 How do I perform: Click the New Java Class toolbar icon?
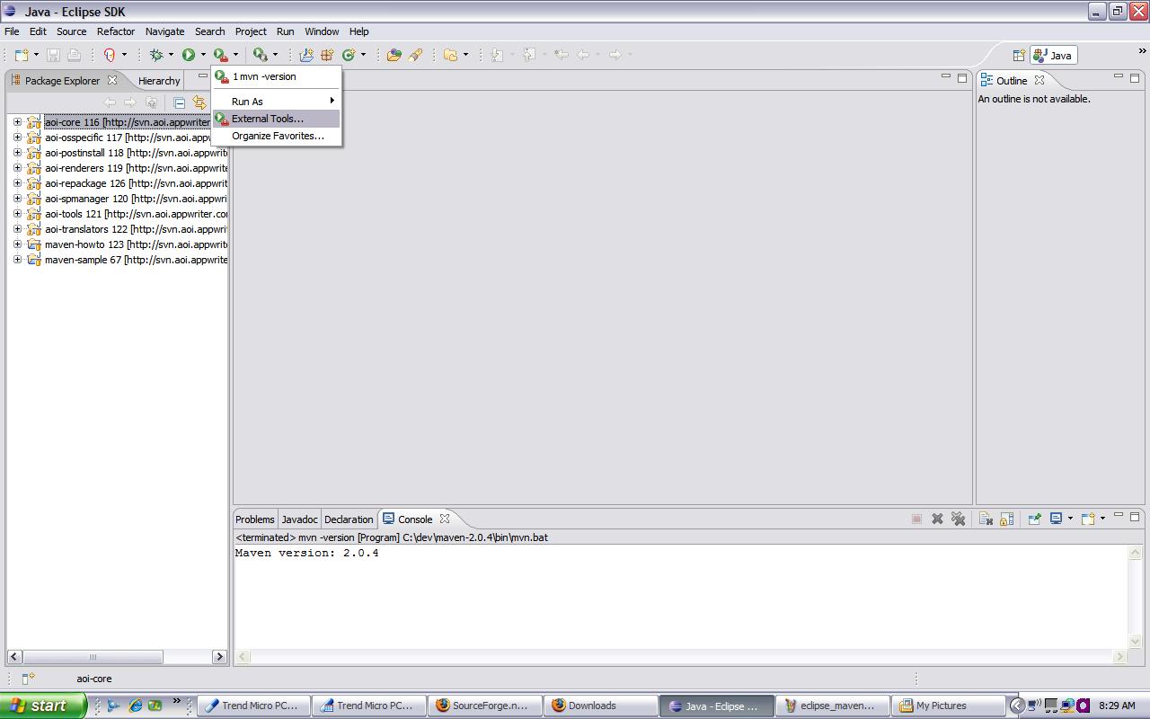(x=349, y=55)
